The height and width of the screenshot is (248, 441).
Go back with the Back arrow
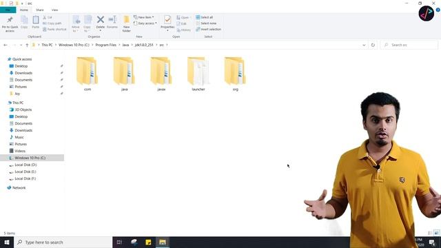point(6,45)
